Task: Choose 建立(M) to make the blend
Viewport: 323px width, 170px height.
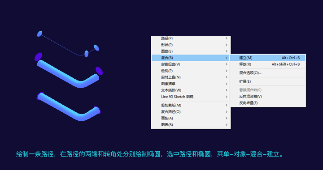Action: 267,58
